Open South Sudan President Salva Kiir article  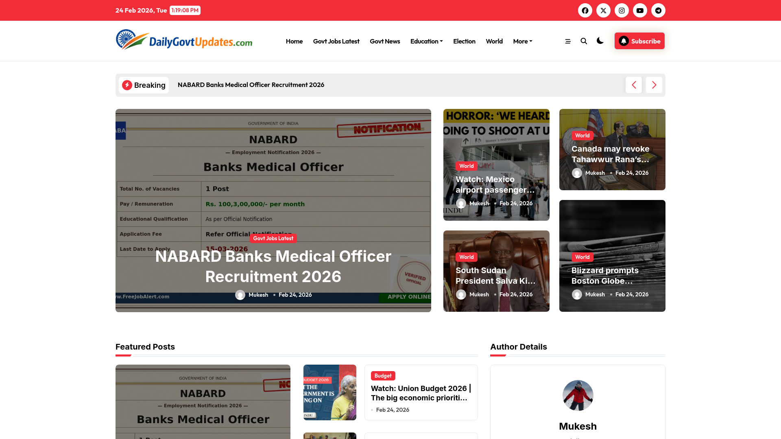tap(495, 276)
